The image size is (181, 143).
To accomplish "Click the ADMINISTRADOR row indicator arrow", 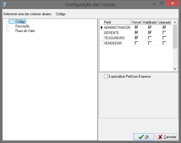I will click(x=102, y=28).
